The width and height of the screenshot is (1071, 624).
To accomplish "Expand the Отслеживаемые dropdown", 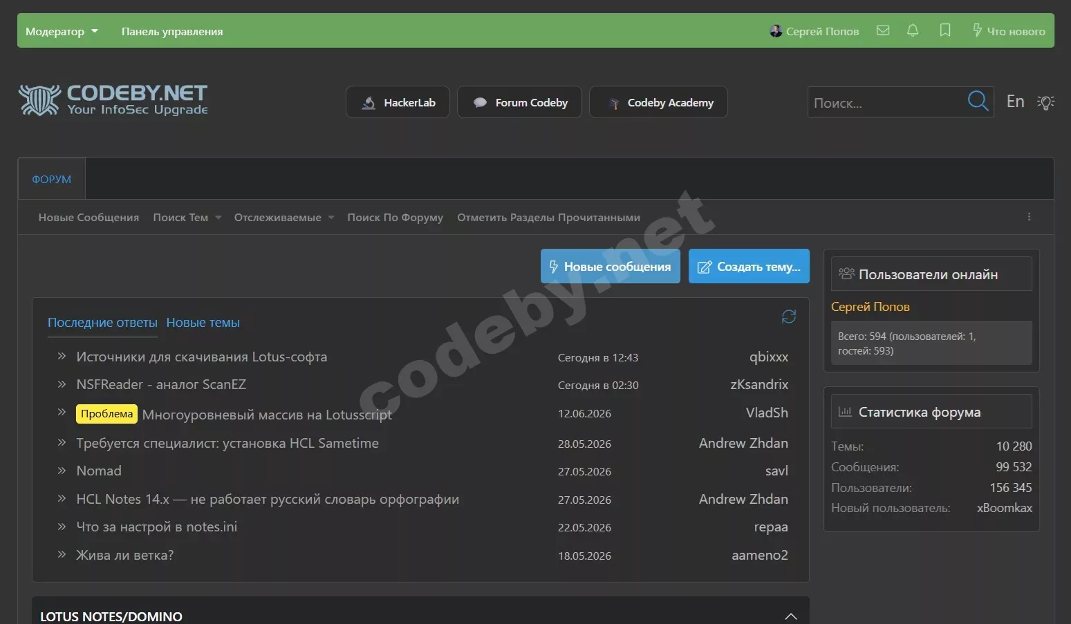I will click(x=284, y=217).
